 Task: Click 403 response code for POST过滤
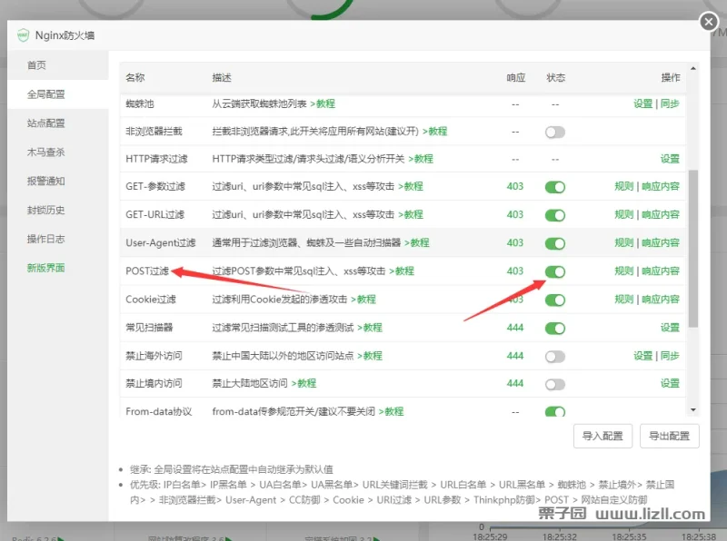tap(514, 271)
